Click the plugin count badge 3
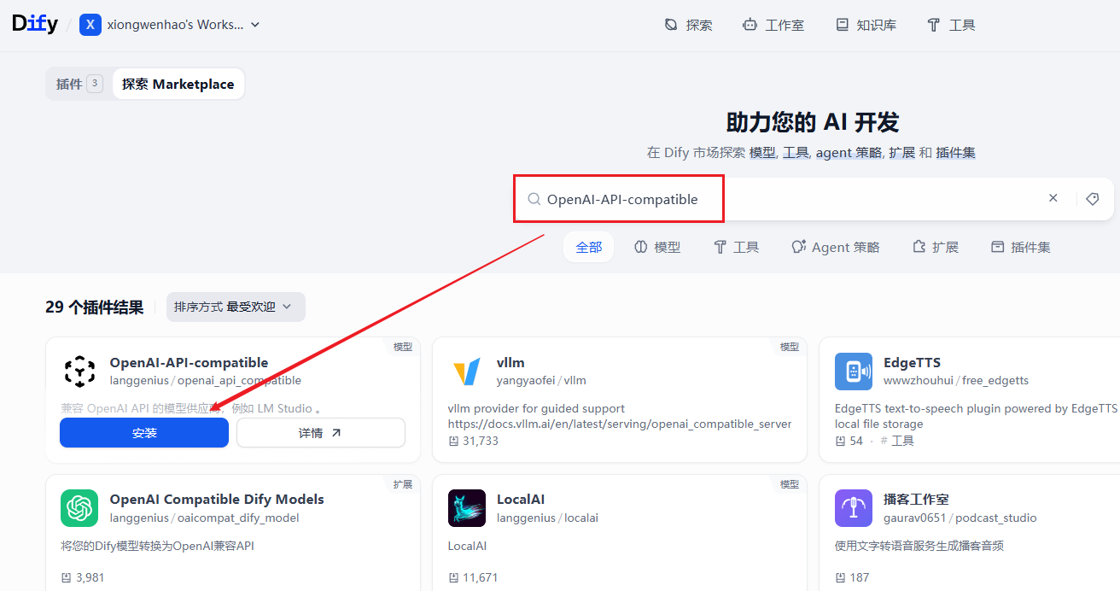 click(x=95, y=84)
